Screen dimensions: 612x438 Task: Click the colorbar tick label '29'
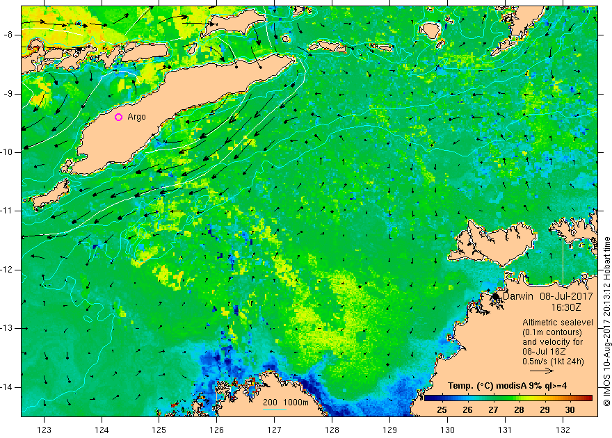[x=545, y=410]
